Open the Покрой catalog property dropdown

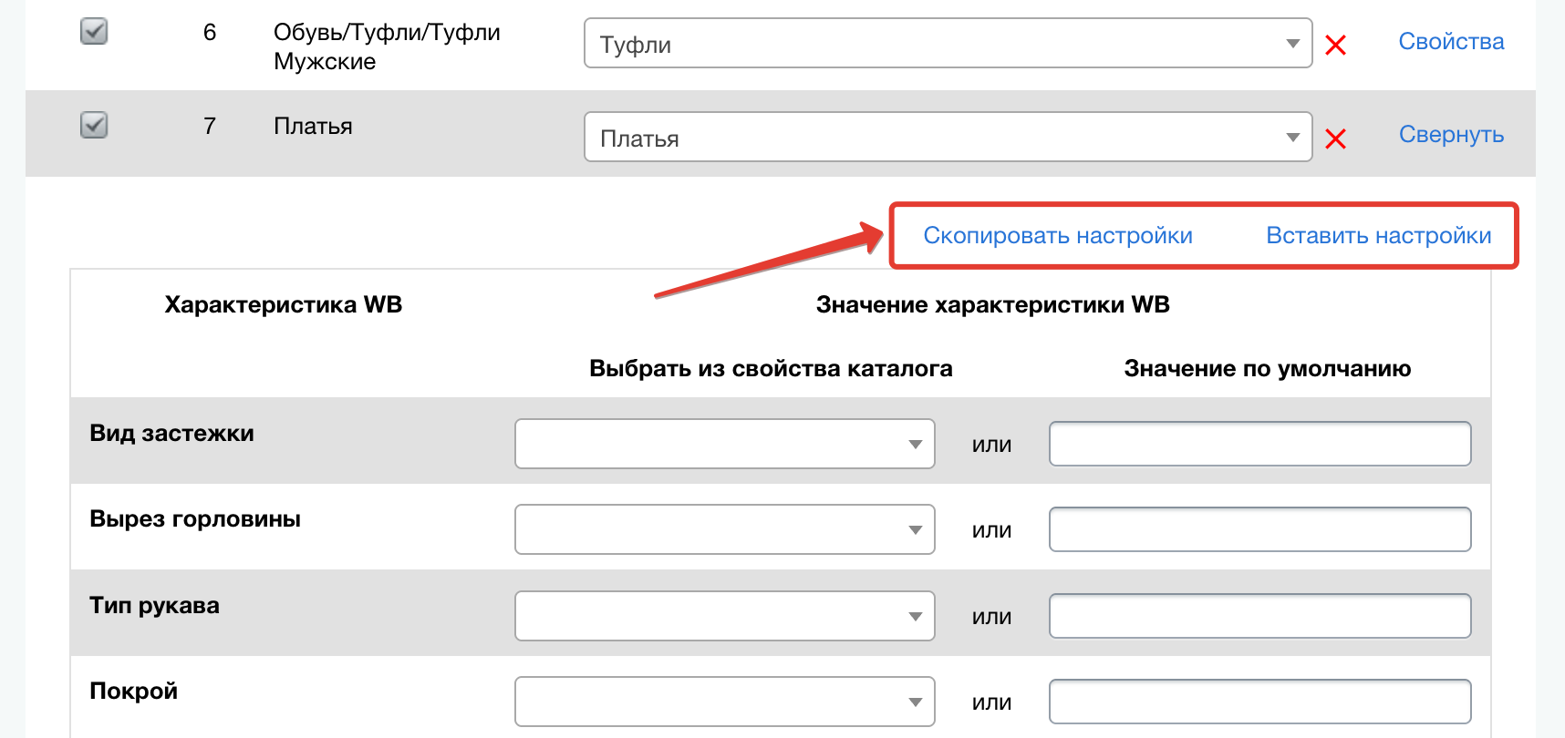point(724,702)
